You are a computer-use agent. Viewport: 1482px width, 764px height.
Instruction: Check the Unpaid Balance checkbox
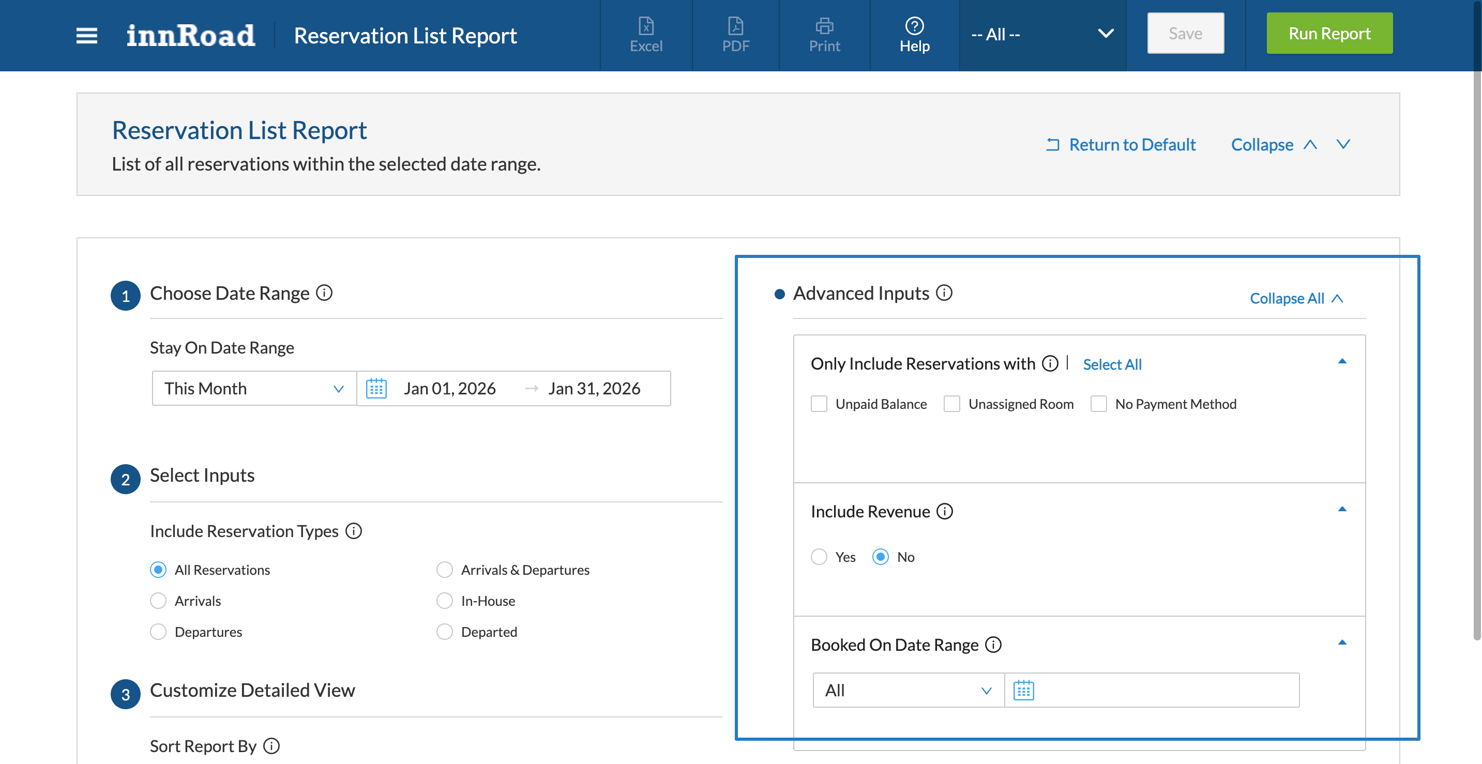pos(819,404)
